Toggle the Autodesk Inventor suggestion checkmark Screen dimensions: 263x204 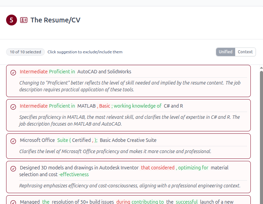coord(13,169)
